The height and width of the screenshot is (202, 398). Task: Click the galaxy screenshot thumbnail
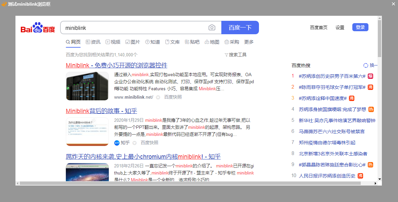[x=87, y=172]
